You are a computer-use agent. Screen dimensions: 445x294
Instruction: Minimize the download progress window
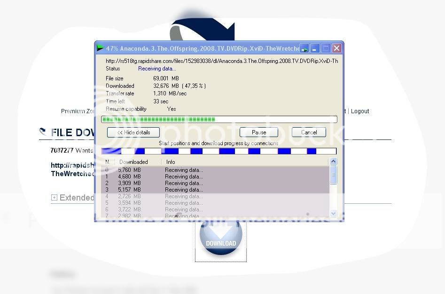pyautogui.click(x=315, y=48)
